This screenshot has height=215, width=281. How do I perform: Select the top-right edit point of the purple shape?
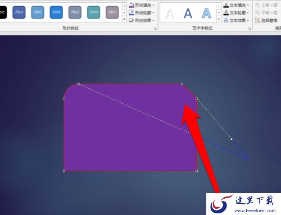coord(182,84)
